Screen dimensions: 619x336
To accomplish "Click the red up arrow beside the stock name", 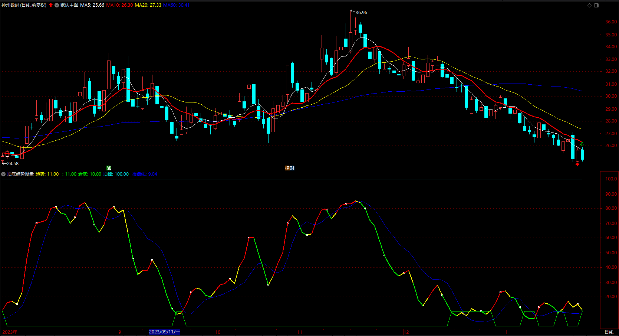I will point(51,5).
